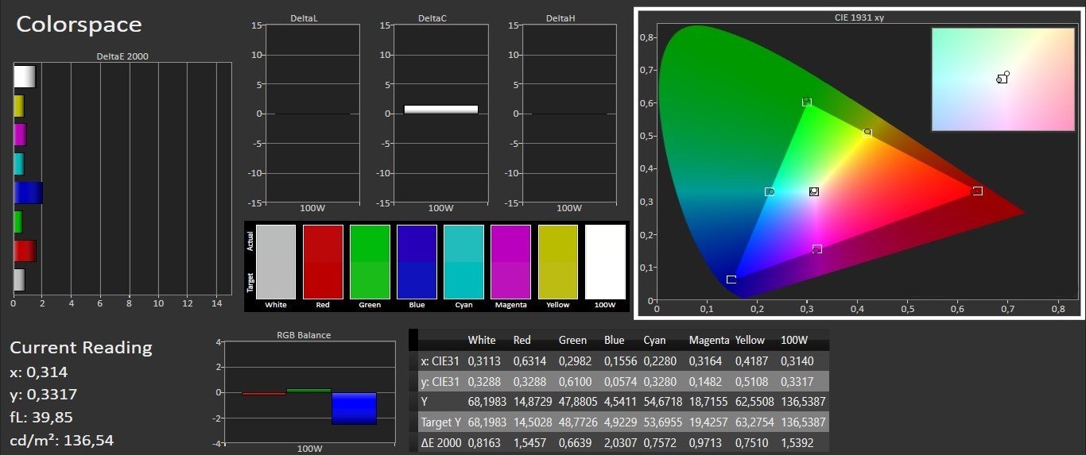
Task: Click table cell 0,6314 for Red x
Action: pos(529,361)
